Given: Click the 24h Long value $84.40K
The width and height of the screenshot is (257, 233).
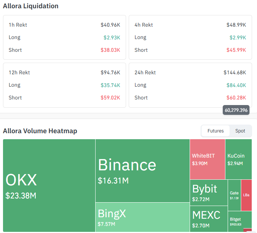Looking at the screenshot, I should point(236,85).
